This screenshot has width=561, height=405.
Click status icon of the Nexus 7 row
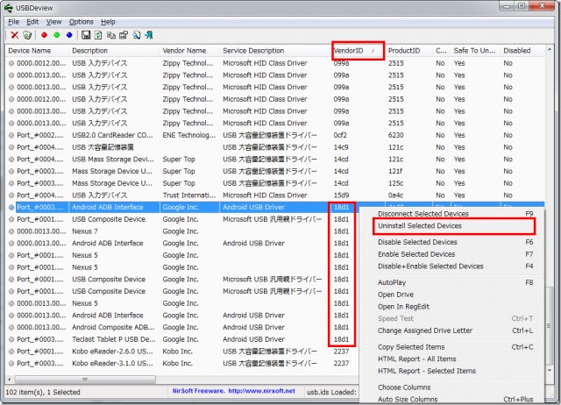click(11, 231)
